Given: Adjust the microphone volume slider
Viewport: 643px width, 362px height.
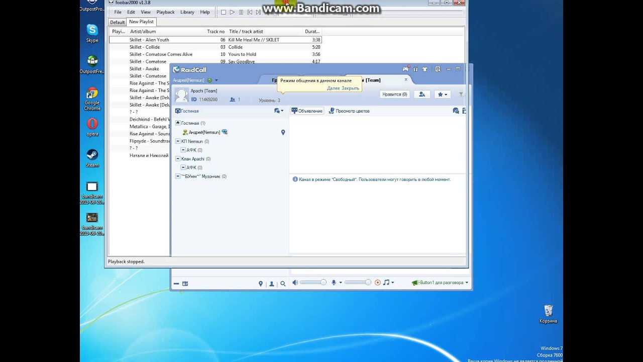Looking at the screenshot, I should [x=358, y=283].
